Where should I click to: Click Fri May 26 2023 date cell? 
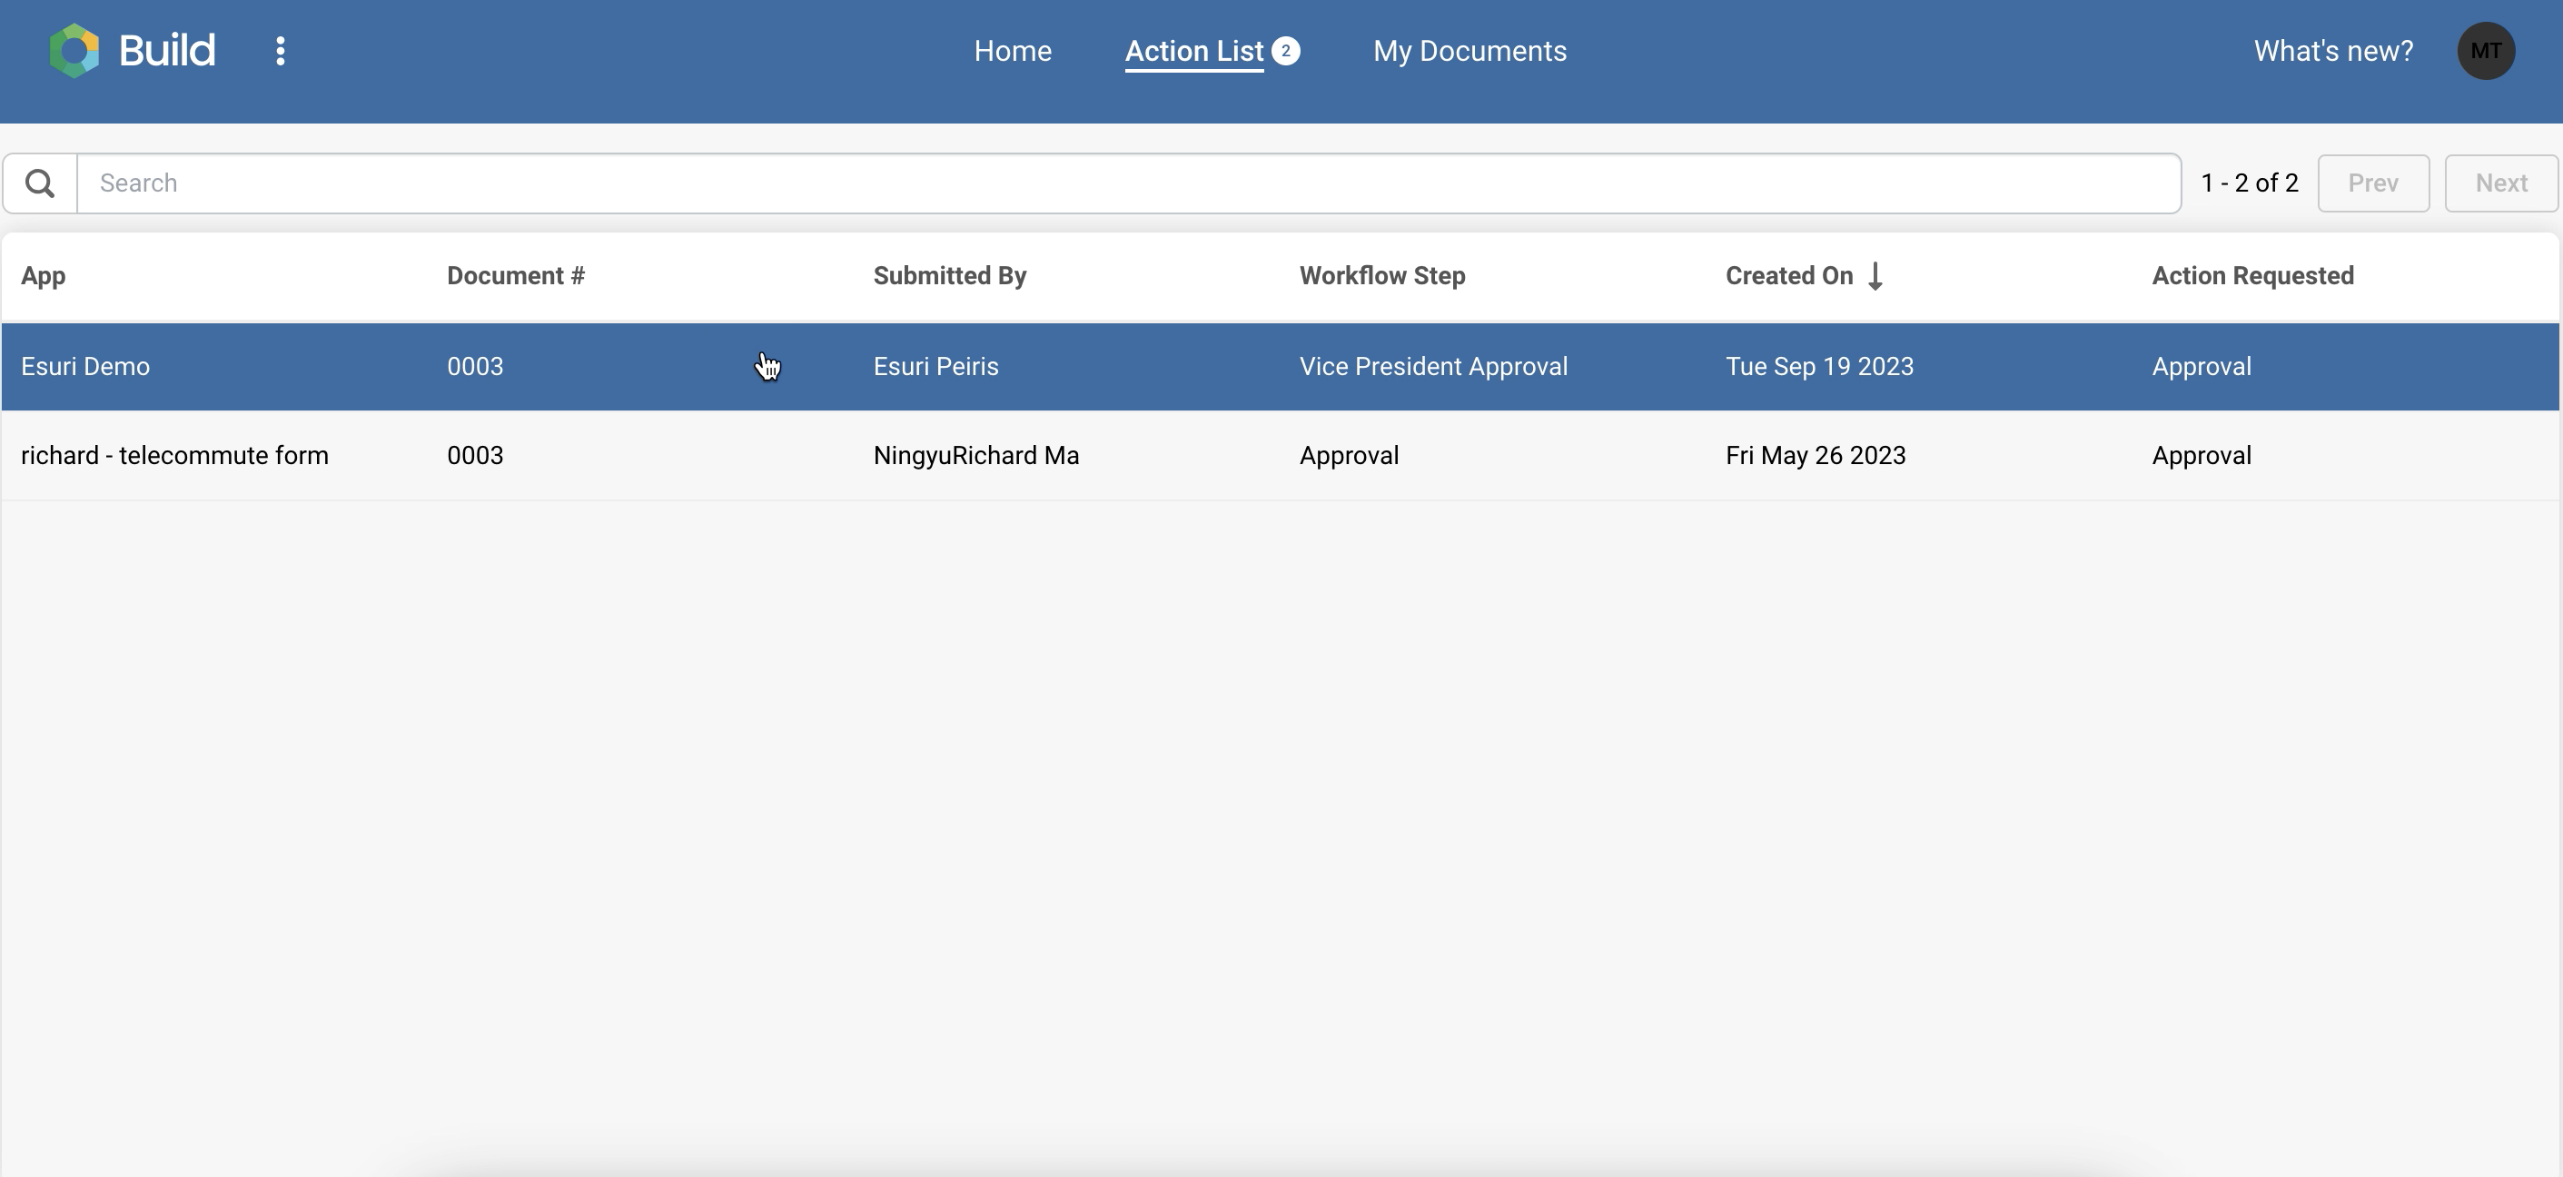pyautogui.click(x=1815, y=456)
